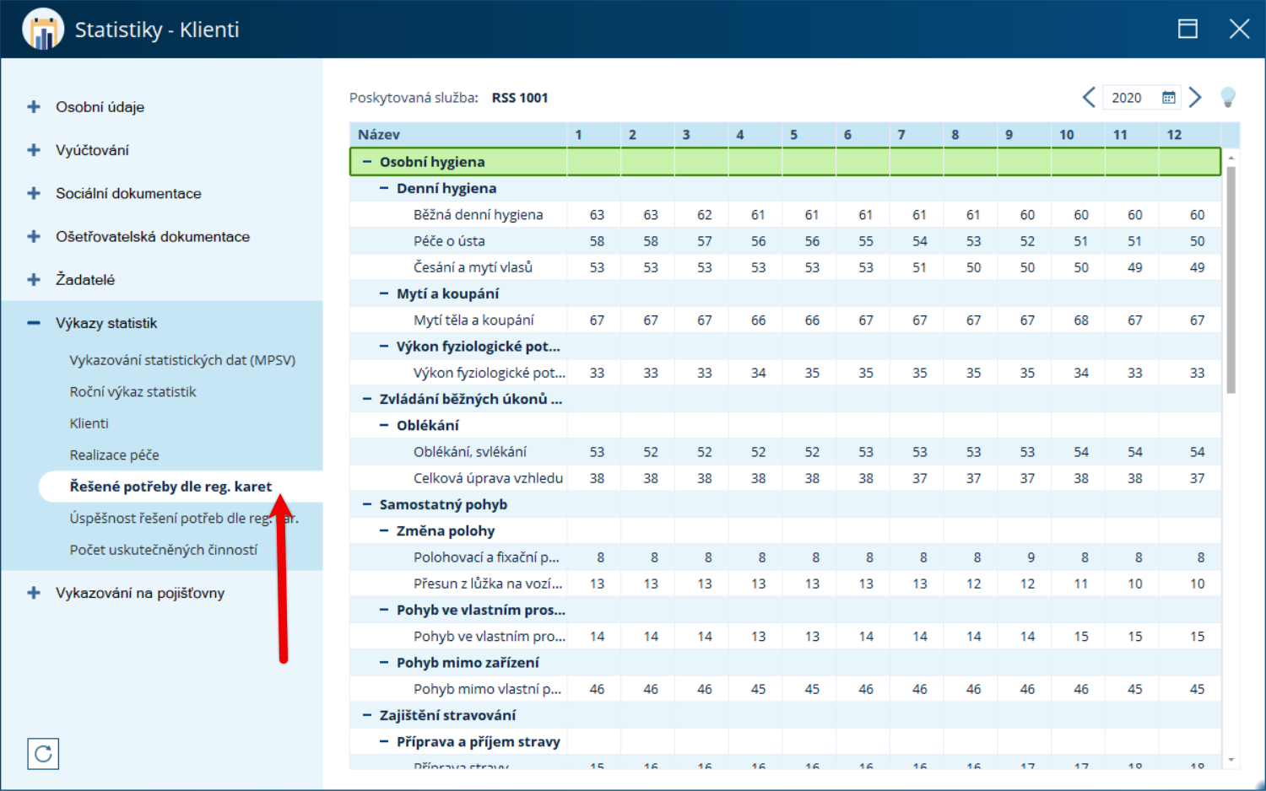Collapse the Zvládání běžných úkonů group
This screenshot has width=1266, height=791.
pyautogui.click(x=367, y=399)
